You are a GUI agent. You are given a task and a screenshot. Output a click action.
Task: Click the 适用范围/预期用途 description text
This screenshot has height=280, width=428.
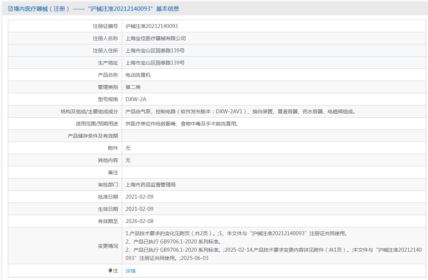click(x=182, y=124)
